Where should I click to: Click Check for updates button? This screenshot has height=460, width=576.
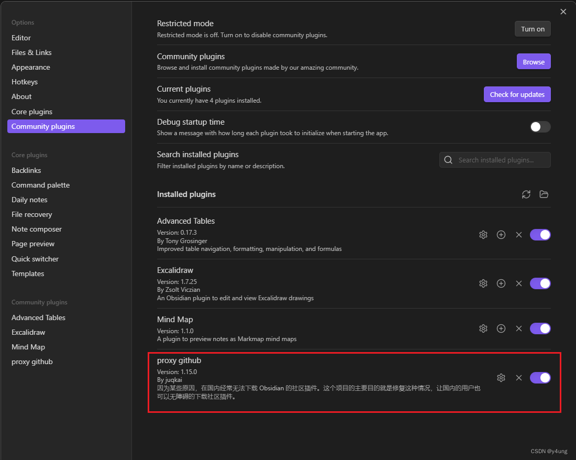pyautogui.click(x=517, y=94)
